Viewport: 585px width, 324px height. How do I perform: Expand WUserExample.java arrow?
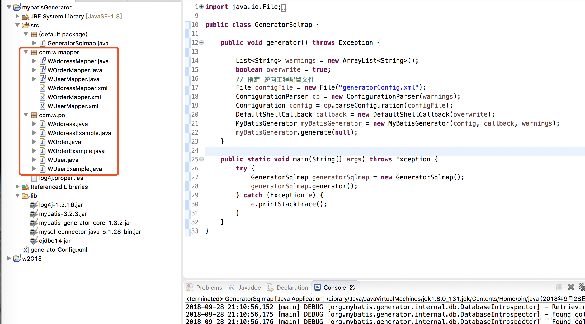click(34, 169)
